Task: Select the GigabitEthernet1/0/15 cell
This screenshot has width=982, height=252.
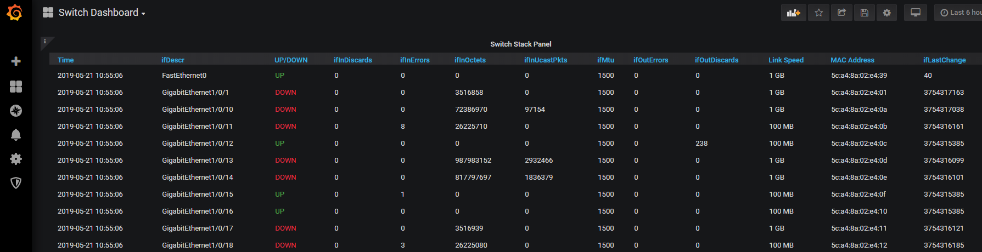Action: 198,194
